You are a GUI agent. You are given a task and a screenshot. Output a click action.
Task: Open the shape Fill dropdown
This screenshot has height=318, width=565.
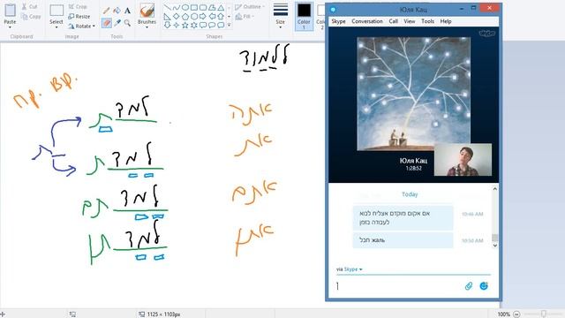245,17
